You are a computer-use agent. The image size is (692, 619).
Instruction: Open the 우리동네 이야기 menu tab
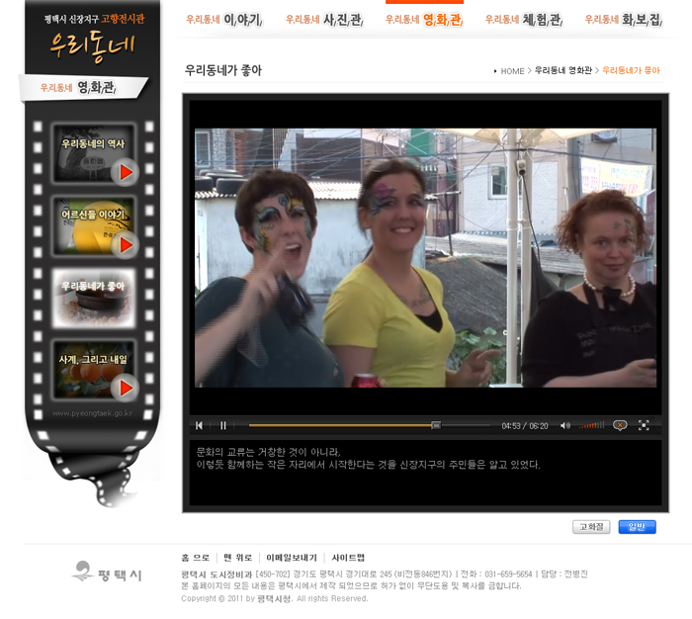(x=223, y=20)
